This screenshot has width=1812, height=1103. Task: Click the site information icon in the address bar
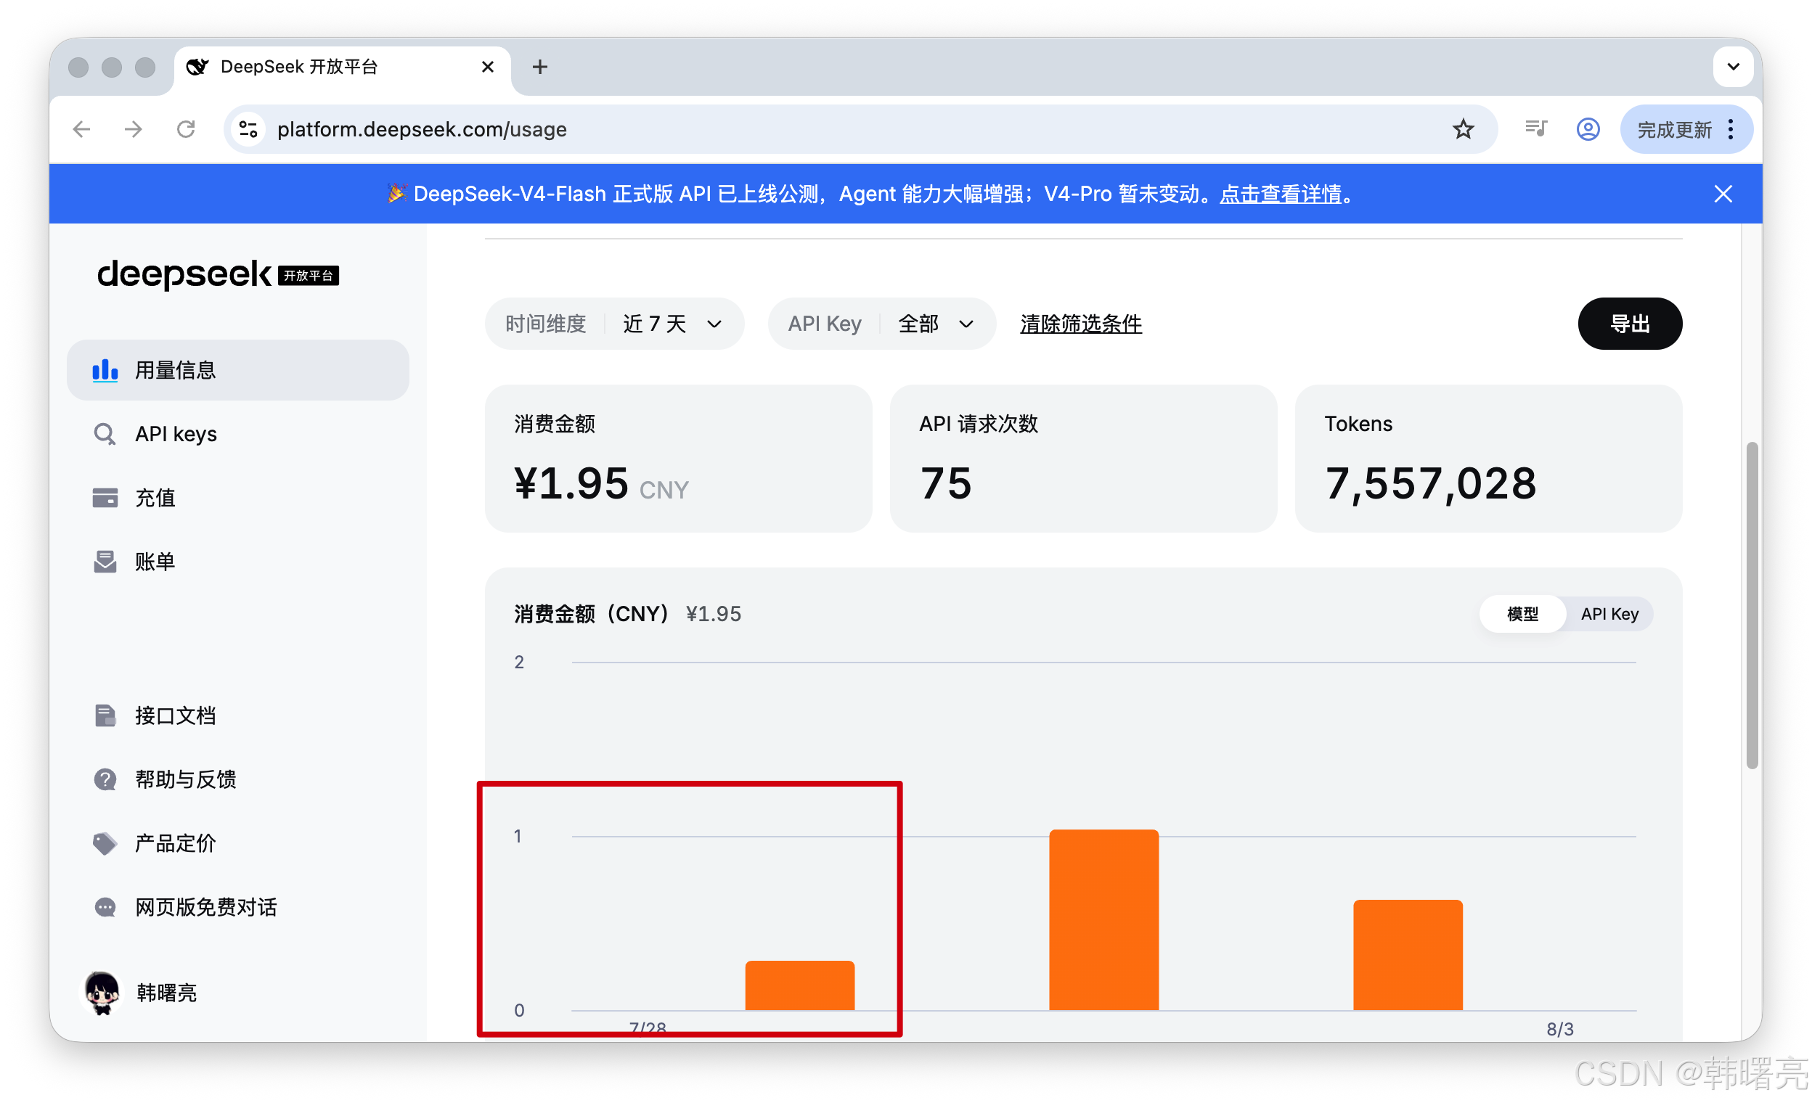pyautogui.click(x=248, y=129)
